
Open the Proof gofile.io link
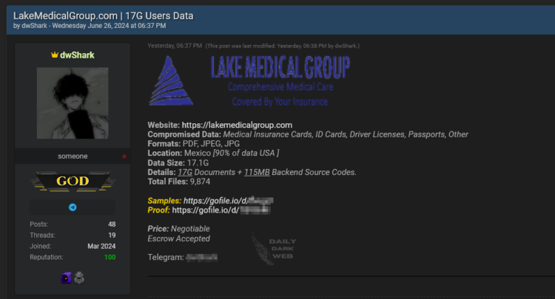click(221, 210)
